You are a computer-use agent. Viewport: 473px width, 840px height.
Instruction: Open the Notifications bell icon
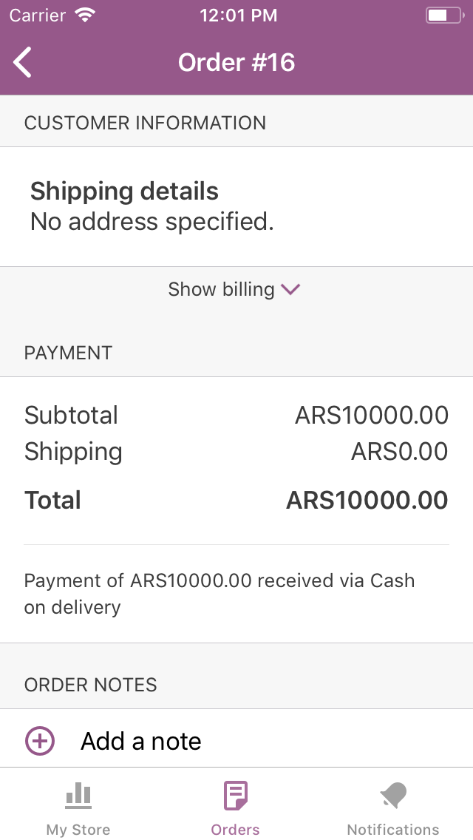pos(393,795)
